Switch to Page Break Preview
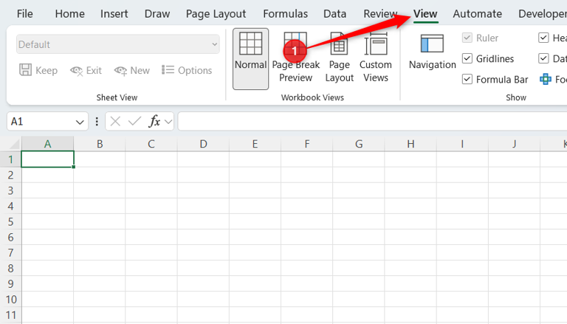567x324 pixels. click(x=296, y=58)
